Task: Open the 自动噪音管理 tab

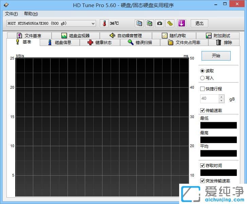Action: tap(126, 36)
